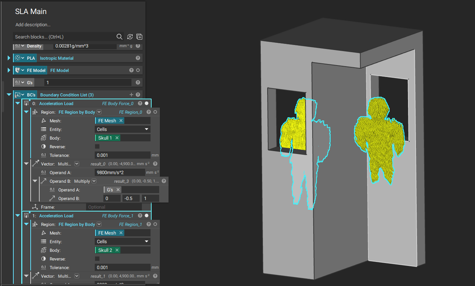This screenshot has height=286, width=475.
Task: Open help for Boundary Condition List block
Action: [x=138, y=95]
